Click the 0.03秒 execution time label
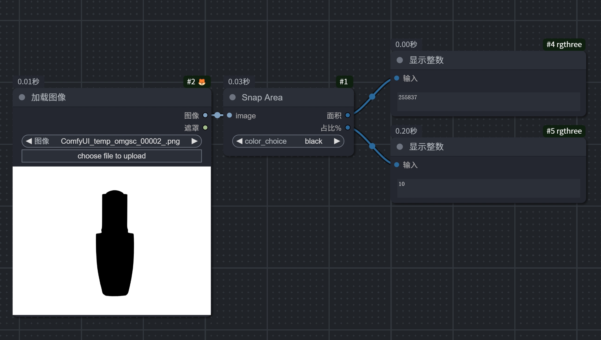Screen dimensions: 601x340 tap(239, 82)
